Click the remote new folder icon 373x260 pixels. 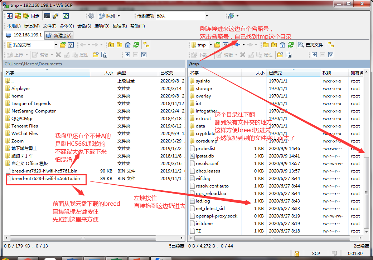point(280,55)
